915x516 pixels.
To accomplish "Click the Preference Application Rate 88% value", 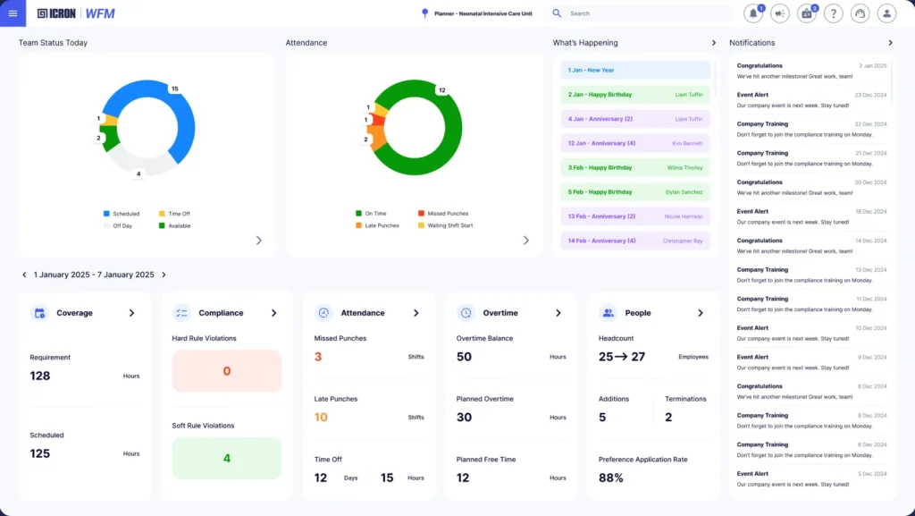I will pyautogui.click(x=611, y=478).
